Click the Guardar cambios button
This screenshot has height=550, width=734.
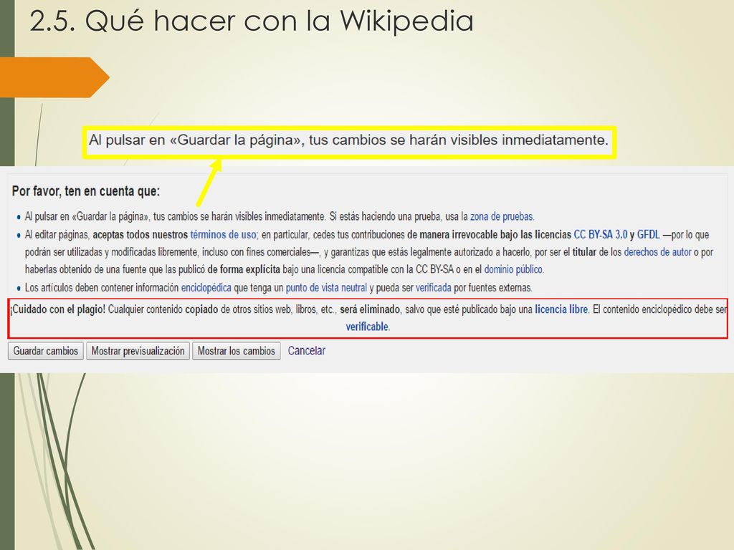click(x=45, y=351)
